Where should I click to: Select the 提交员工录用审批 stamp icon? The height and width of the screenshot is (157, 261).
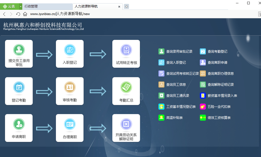pyautogui.click(x=19, y=50)
